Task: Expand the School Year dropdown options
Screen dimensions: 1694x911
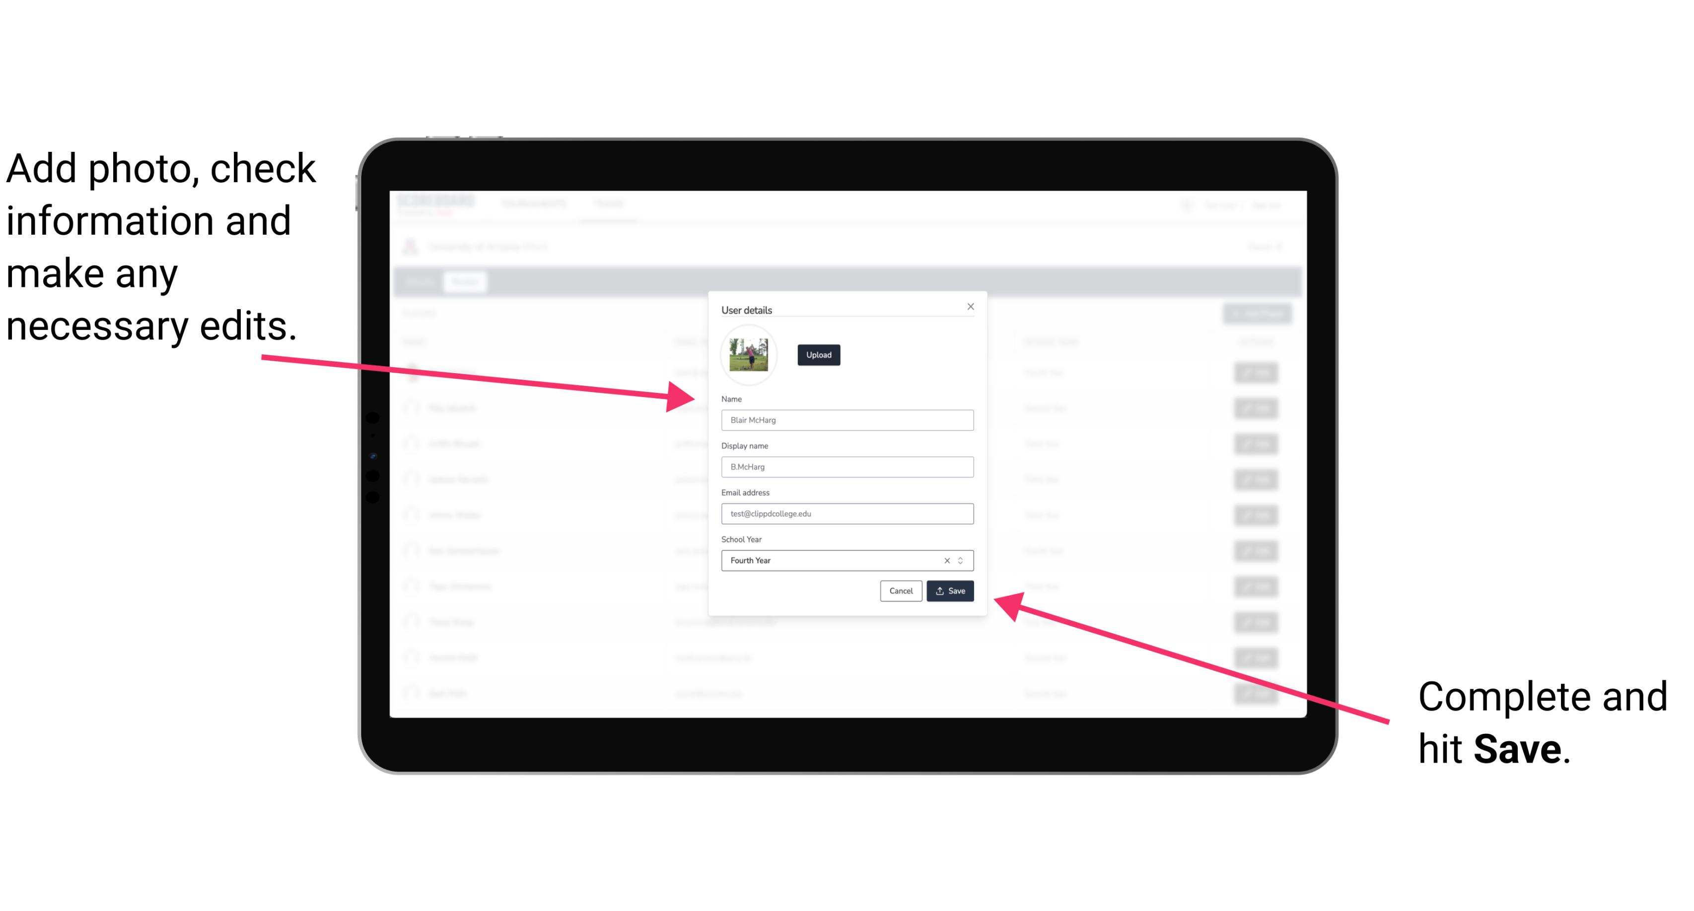Action: pyautogui.click(x=962, y=560)
